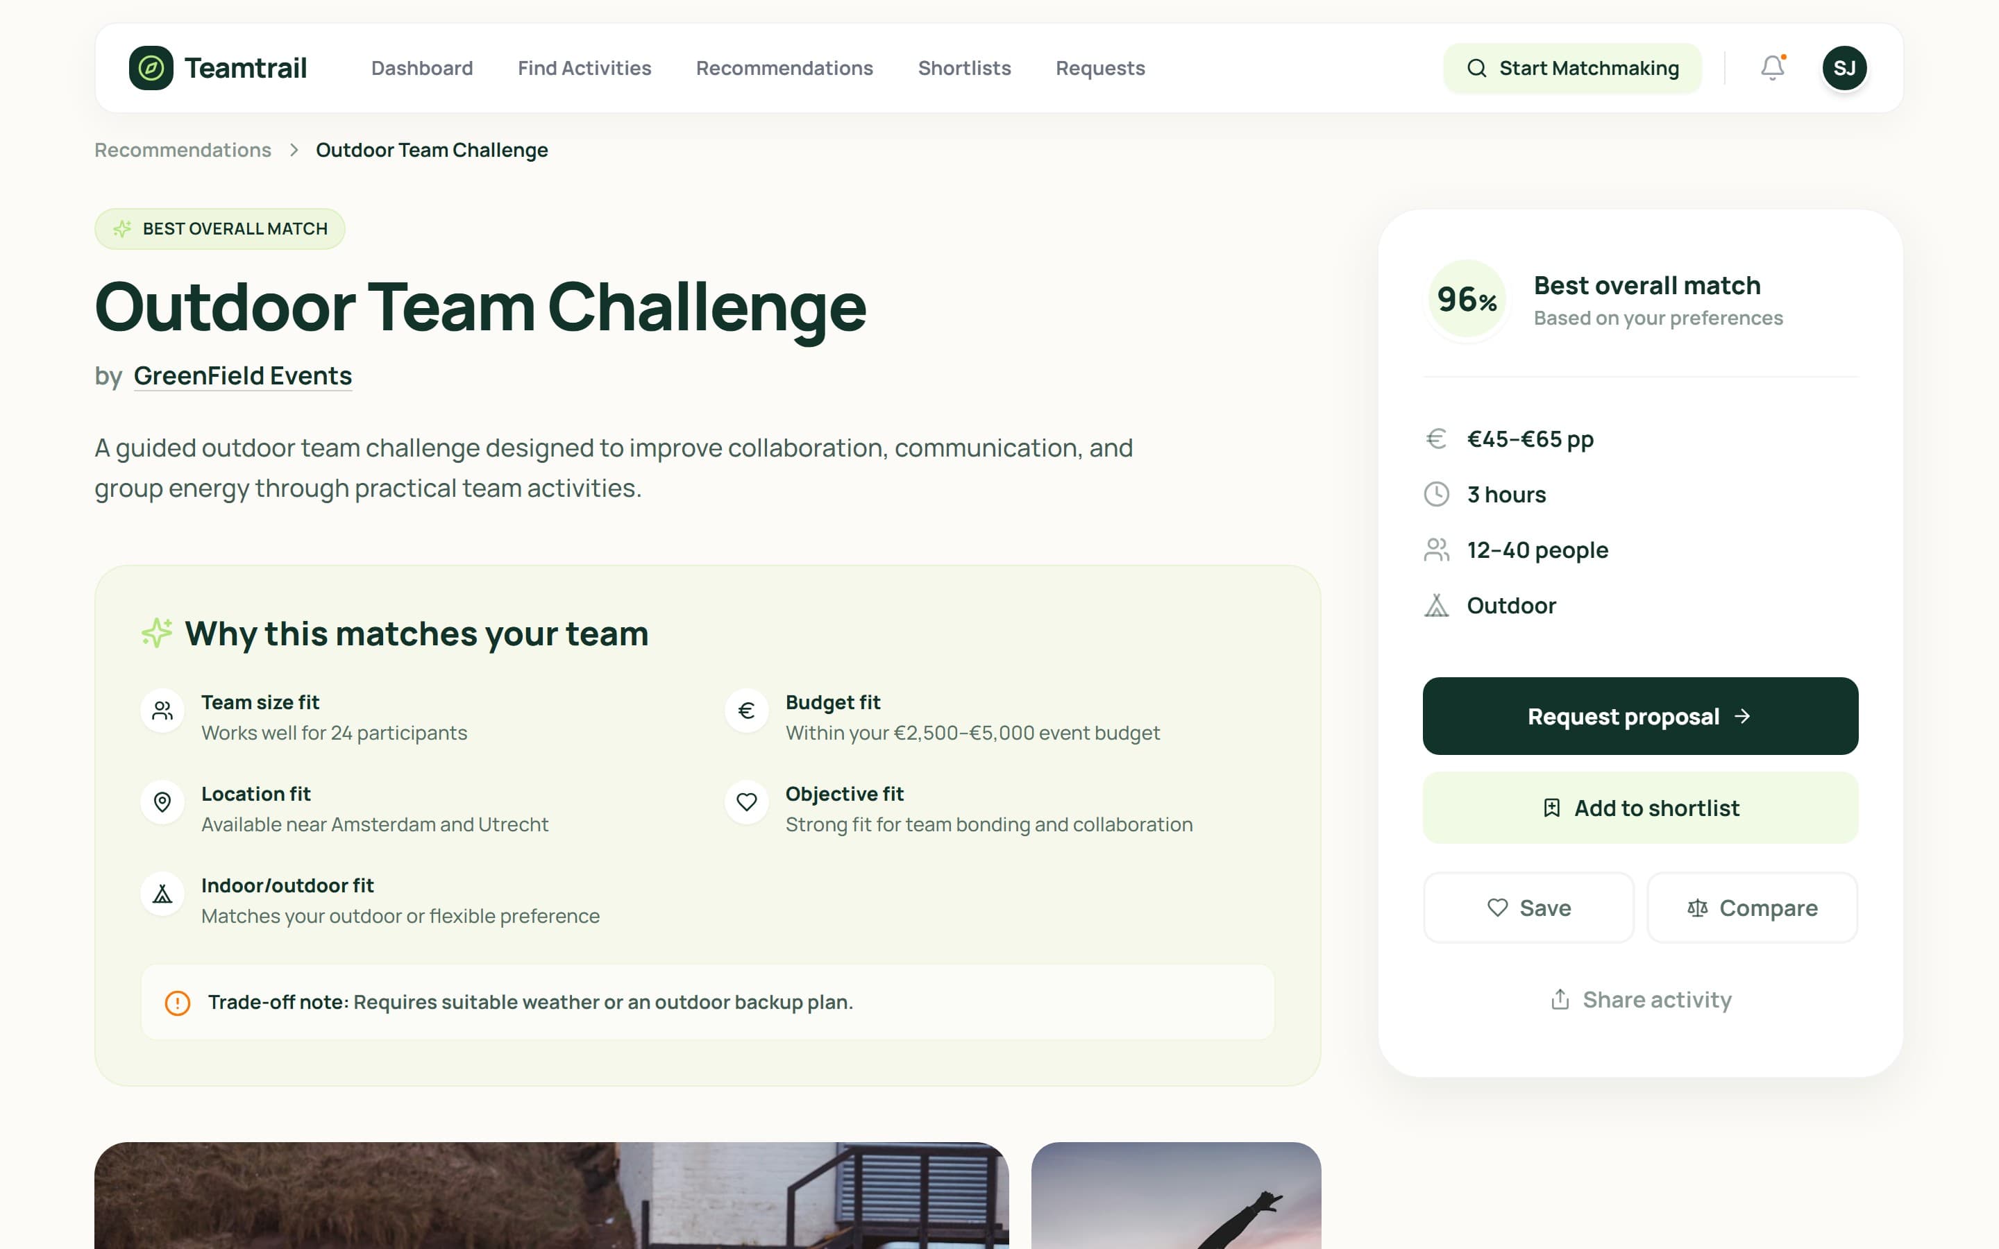Click Request proposal button
Image resolution: width=1999 pixels, height=1249 pixels.
1639,716
